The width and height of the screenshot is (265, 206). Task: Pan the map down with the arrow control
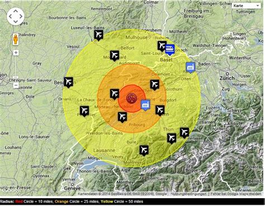[x=16, y=22]
